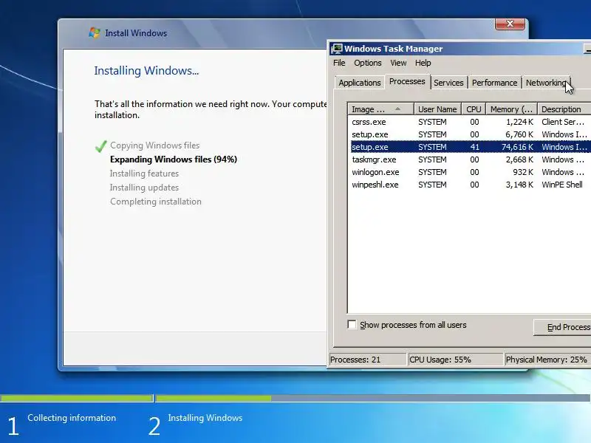Click the 1,224 K memory value for csrss.exe
591x443 pixels.
pos(519,122)
